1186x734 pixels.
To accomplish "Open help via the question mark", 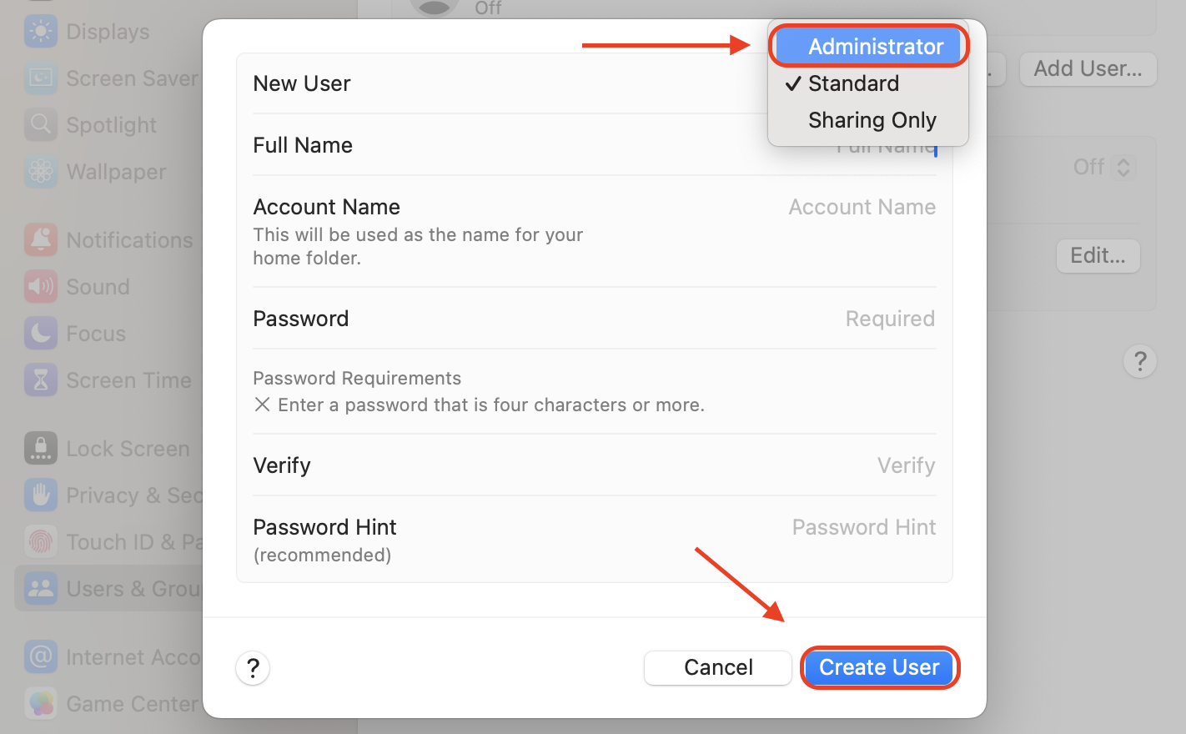I will coord(253,668).
